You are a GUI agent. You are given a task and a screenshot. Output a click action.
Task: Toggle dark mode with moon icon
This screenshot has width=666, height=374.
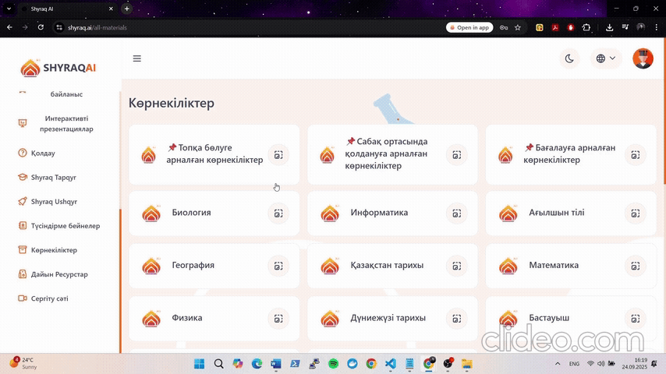pyautogui.click(x=569, y=58)
